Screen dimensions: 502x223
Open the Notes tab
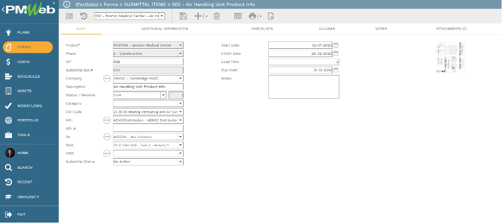click(x=381, y=29)
